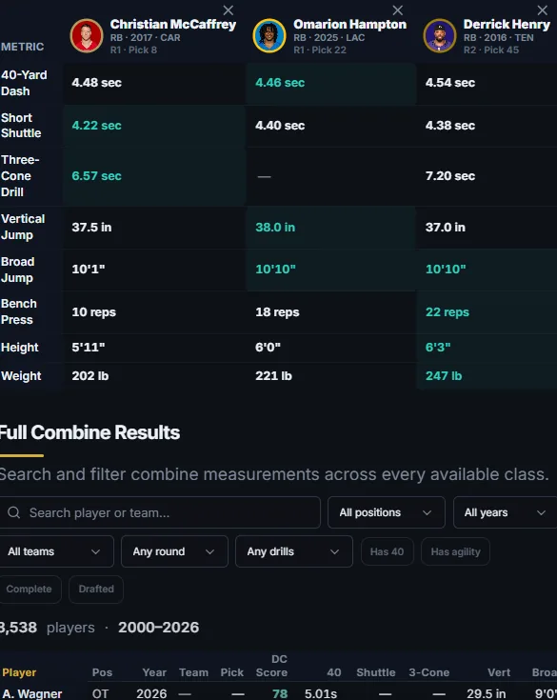Click Omarion Hampton's avatar photo

pos(269,36)
